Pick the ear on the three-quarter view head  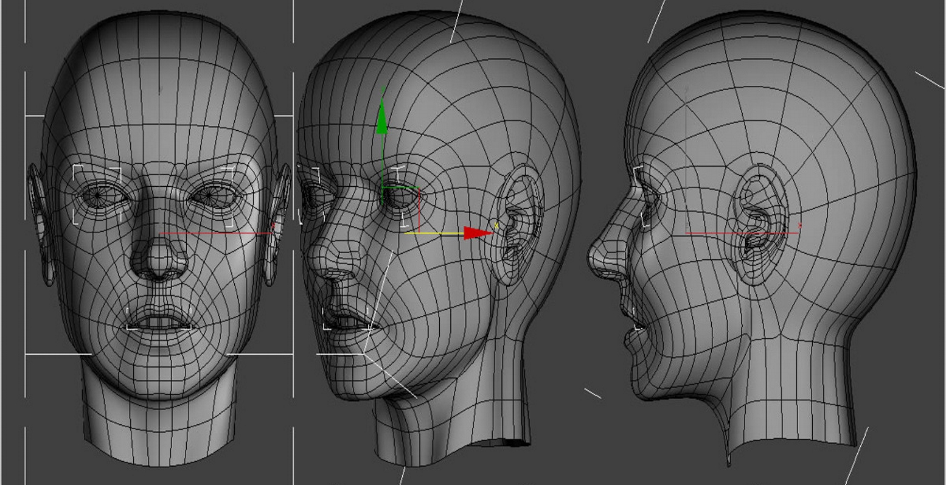[517, 225]
